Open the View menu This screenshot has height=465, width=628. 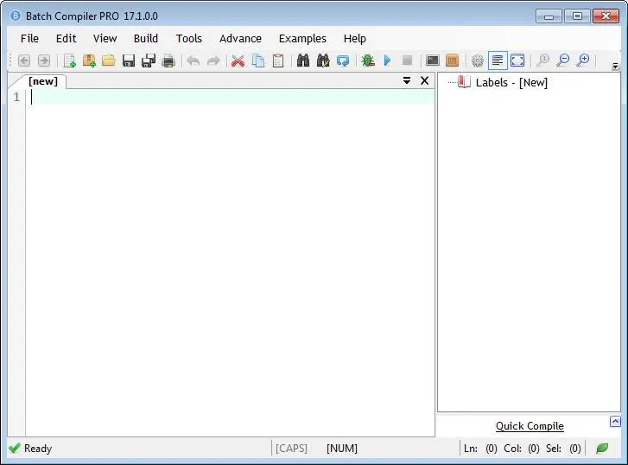coord(105,39)
